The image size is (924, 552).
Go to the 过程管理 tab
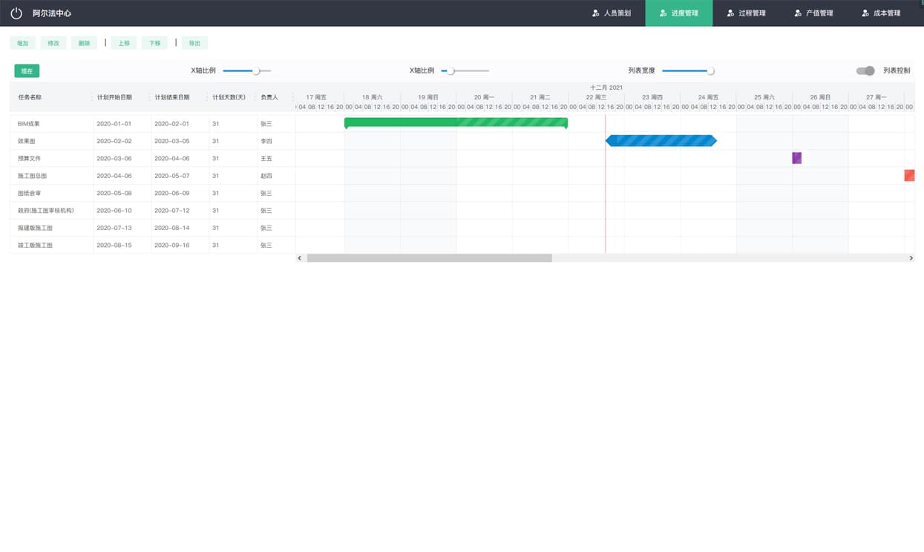click(x=746, y=13)
